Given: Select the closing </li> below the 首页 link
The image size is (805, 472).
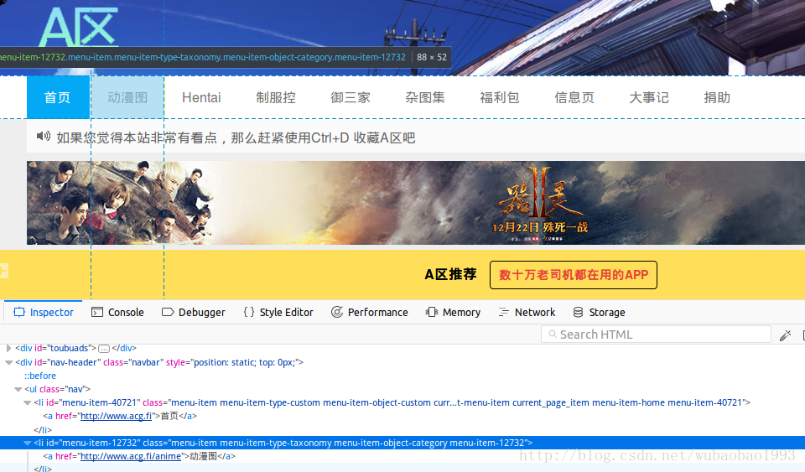Looking at the screenshot, I should pos(43,430).
